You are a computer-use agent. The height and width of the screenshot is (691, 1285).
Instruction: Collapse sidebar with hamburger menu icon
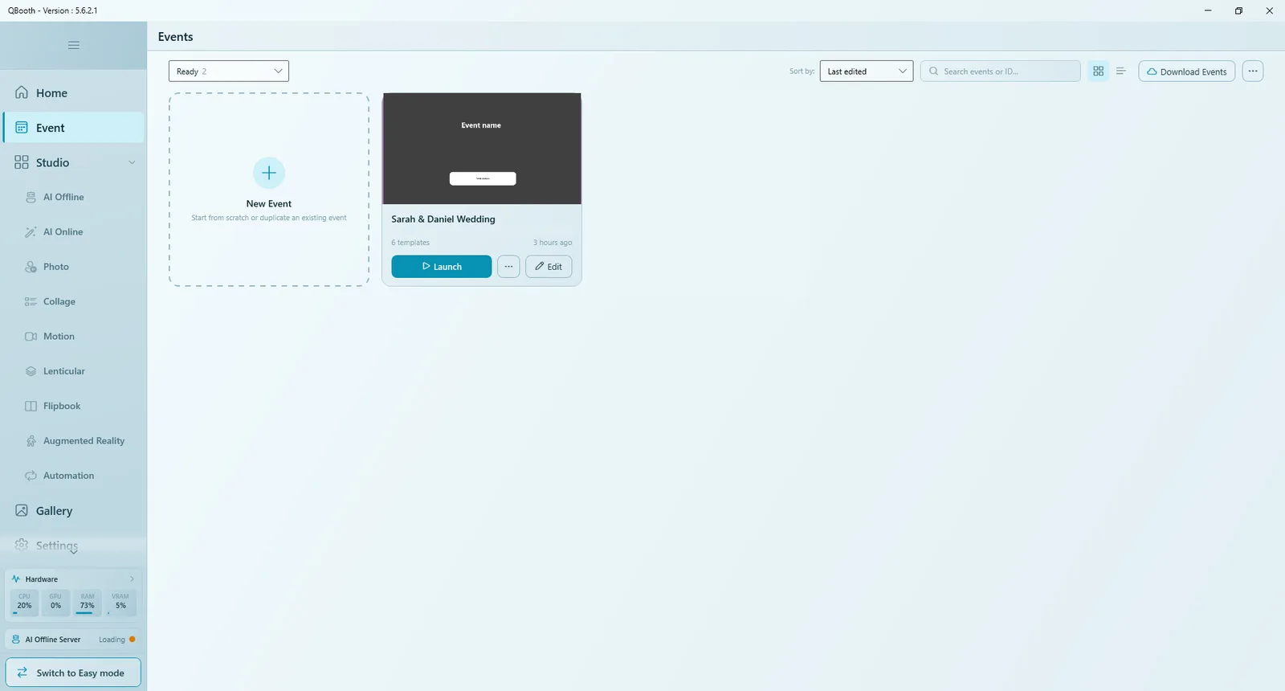click(x=73, y=45)
